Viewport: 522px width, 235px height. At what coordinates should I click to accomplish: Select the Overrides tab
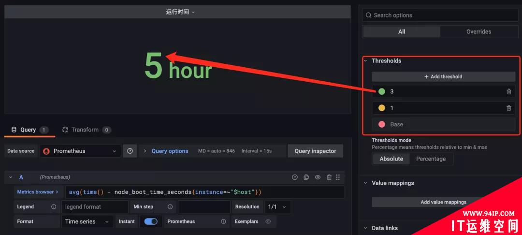(478, 31)
